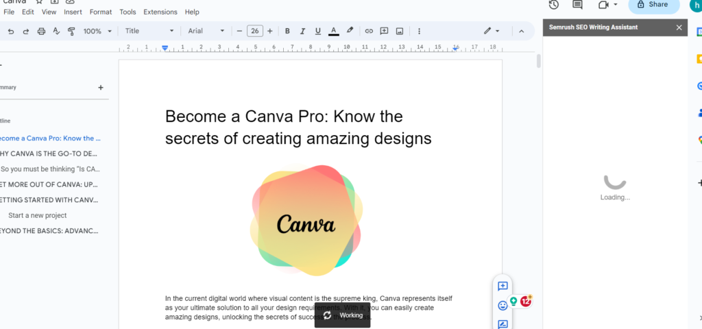Open the Extensions menu
This screenshot has width=702, height=329.
tap(160, 12)
